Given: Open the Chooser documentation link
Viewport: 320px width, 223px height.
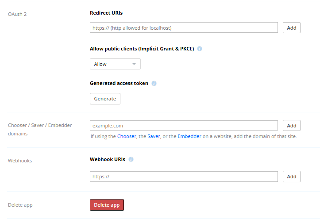Looking at the screenshot, I should [x=127, y=137].
